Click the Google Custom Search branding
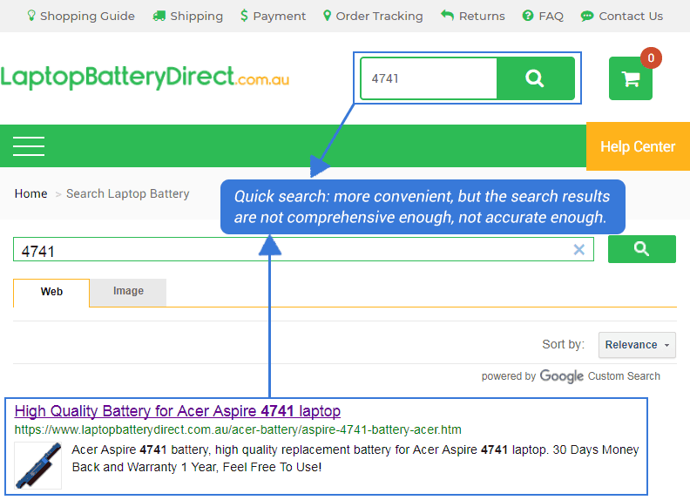Screen dimensions: 690x500 click(571, 376)
